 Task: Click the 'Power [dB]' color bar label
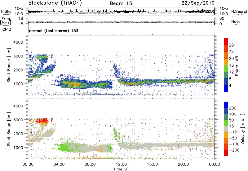[237, 65]
